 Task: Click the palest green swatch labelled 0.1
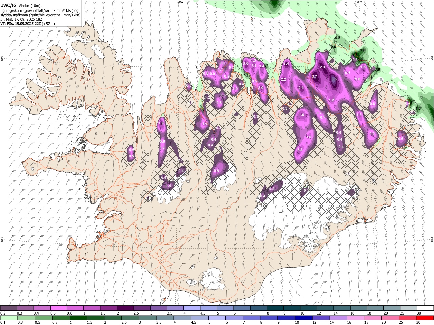click(x=9, y=318)
